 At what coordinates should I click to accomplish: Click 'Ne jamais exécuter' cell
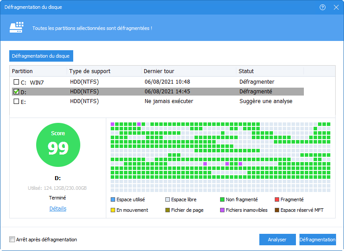(x=169, y=101)
